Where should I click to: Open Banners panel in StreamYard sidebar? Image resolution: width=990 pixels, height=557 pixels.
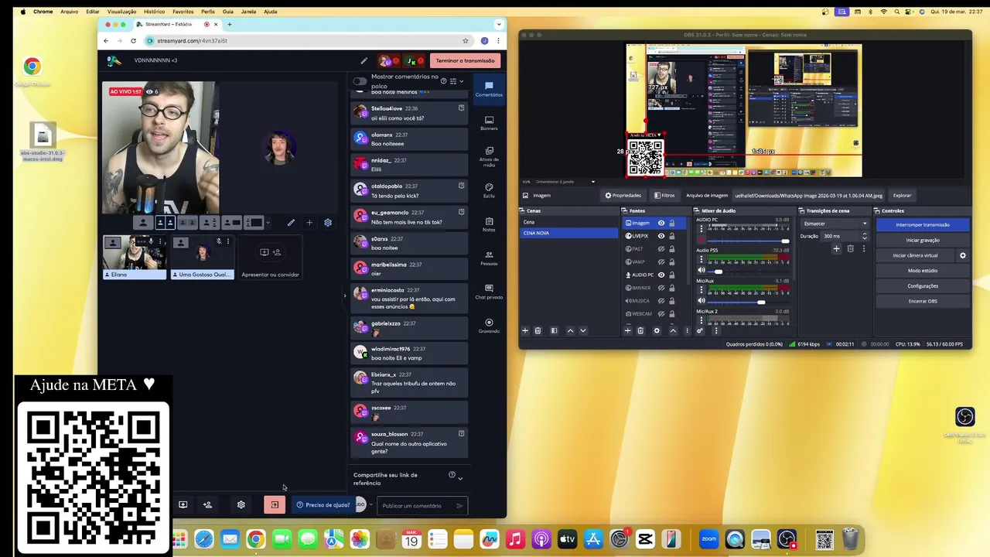click(489, 123)
